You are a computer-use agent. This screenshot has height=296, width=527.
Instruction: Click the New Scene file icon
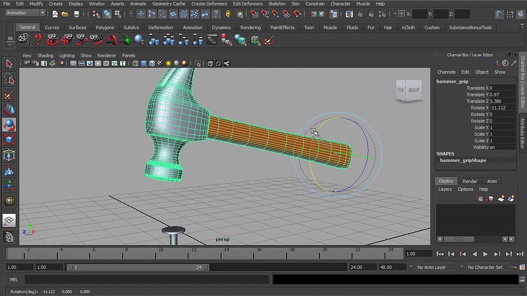(55, 14)
